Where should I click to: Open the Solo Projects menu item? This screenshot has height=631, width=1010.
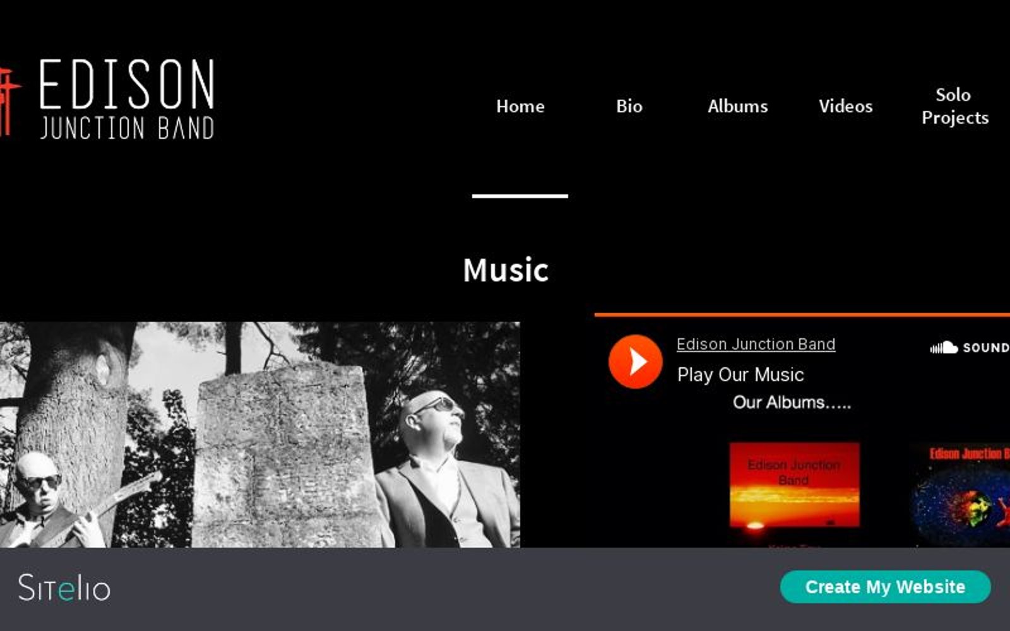point(954,106)
